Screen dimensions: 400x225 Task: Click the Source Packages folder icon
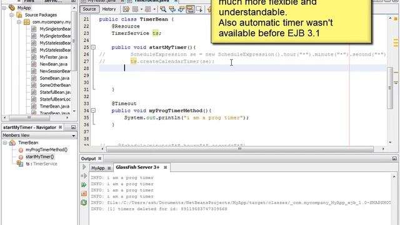coord(19,15)
